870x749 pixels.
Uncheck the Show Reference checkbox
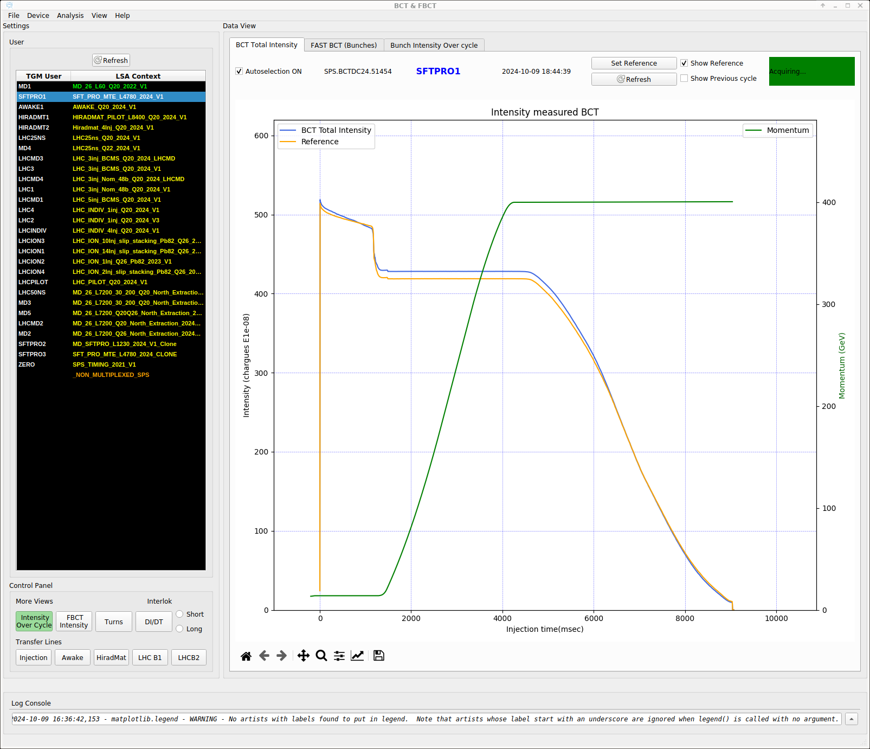click(684, 63)
